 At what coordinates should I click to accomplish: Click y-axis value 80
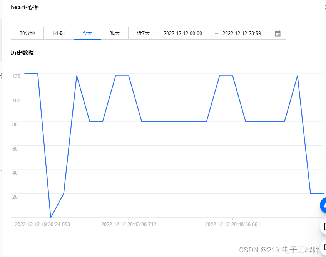(15, 124)
